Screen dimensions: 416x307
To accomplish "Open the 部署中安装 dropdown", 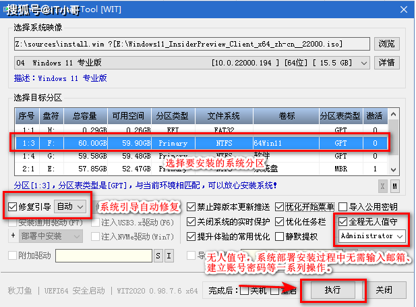I will pyautogui.click(x=51, y=236).
